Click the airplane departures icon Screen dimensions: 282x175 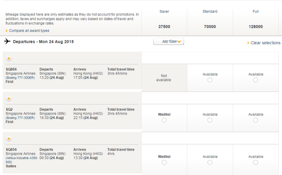pos(7,41)
